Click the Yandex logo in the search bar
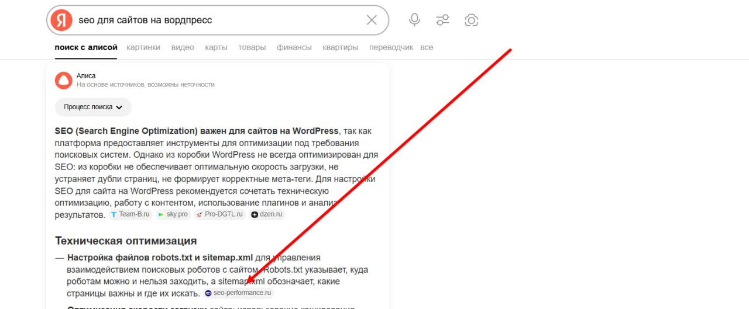Image resolution: width=749 pixels, height=309 pixels. coord(61,20)
